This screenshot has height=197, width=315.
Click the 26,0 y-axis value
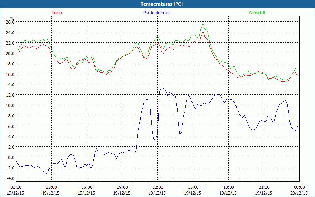click(x=10, y=22)
